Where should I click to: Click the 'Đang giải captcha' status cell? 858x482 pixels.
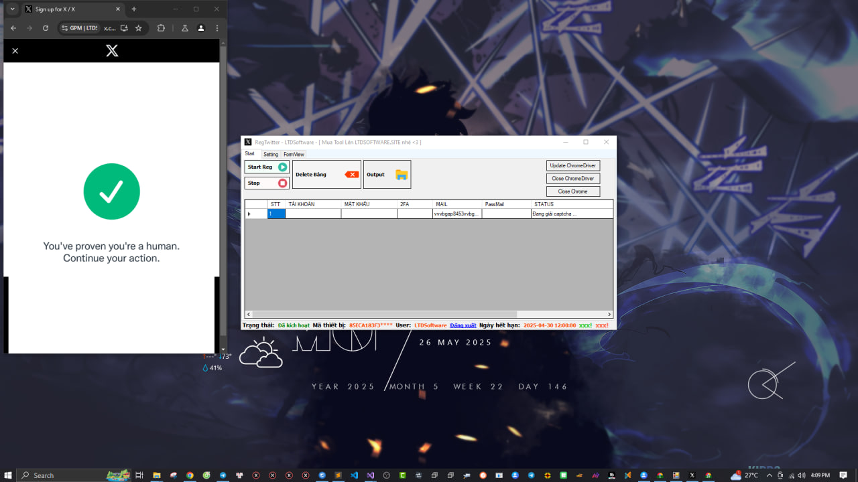tap(572, 214)
